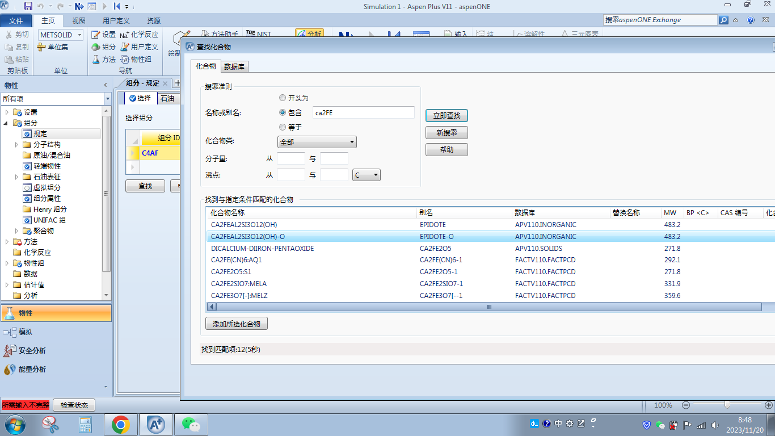Click the zoom slider handle in the status bar
775x436 pixels.
point(727,405)
